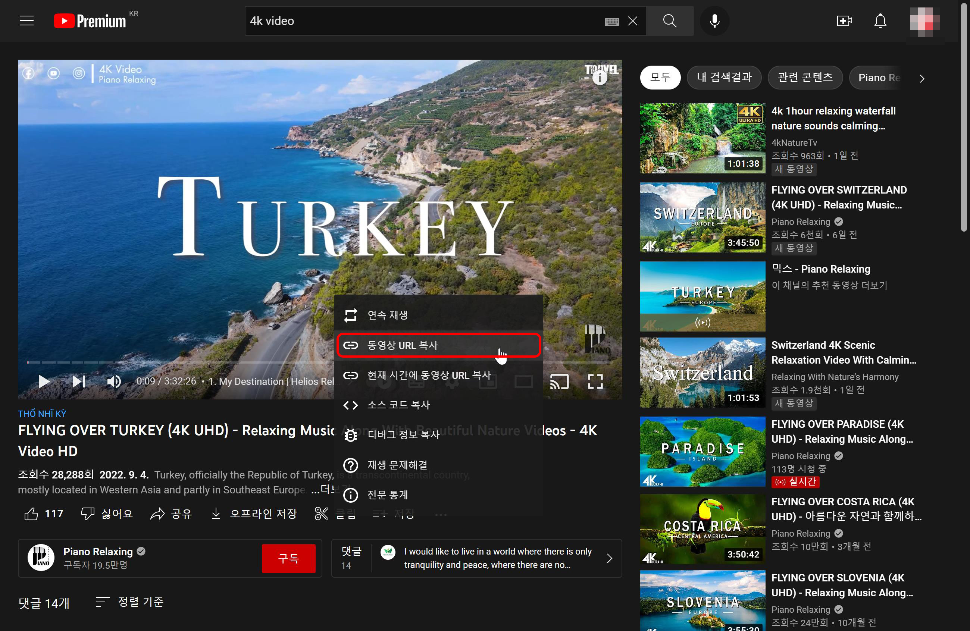Viewport: 970px width, 631px height.
Task: Open the create video icon
Action: [x=844, y=21]
